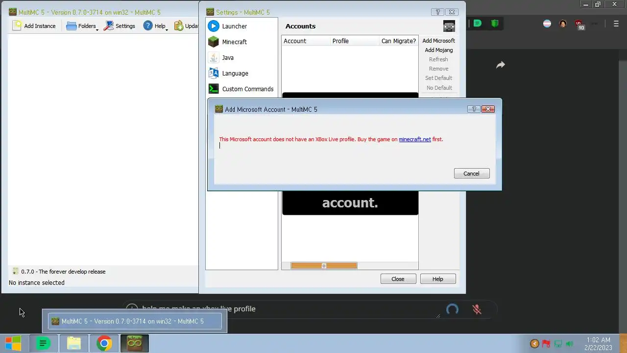
Task: Open the taskbar clock showing 1:02 AM
Action: pos(598,344)
